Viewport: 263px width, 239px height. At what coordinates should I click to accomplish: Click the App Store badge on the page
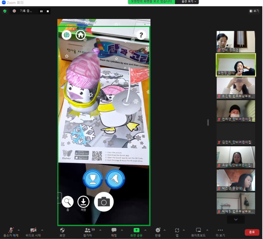click(x=81, y=158)
